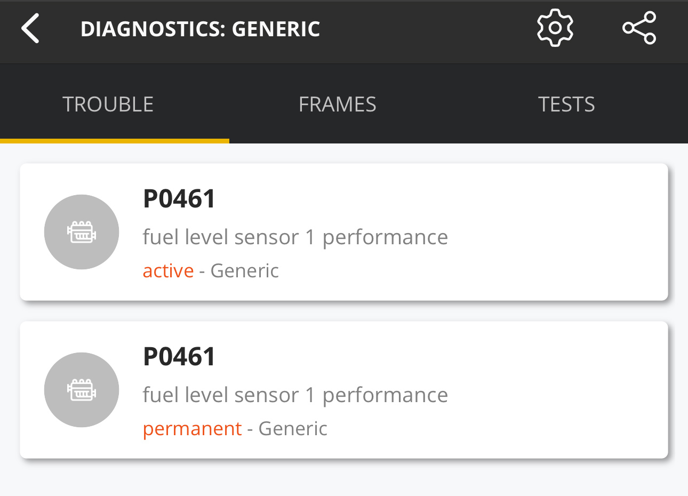Click the engine icon on the active P0461 card
Screen dimensions: 688x496
[82, 232]
